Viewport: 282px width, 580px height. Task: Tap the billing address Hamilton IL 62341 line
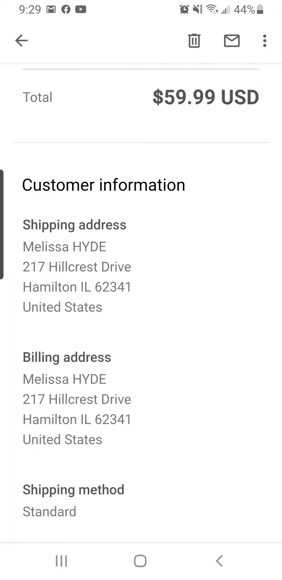[x=77, y=419]
